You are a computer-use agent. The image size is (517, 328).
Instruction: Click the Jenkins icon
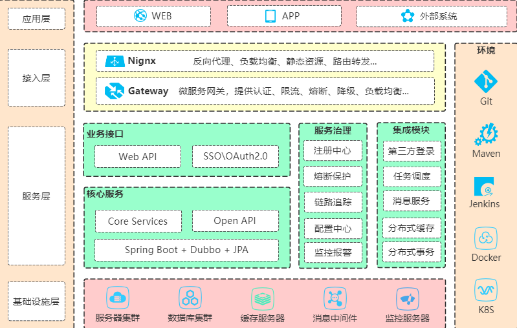484,187
